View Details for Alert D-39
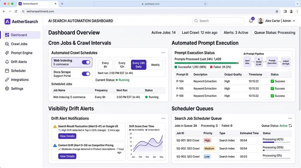 (67, 156)
